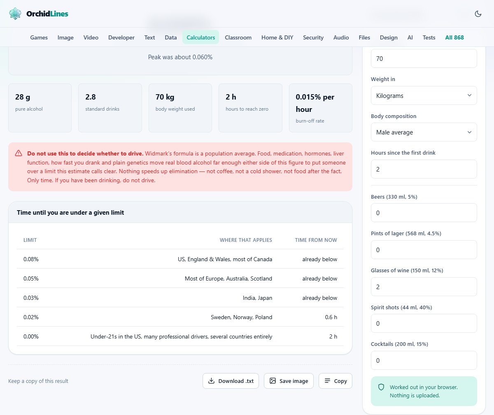Click the 0.03% limit cell
Screen dimensions: 494x415
point(31,298)
